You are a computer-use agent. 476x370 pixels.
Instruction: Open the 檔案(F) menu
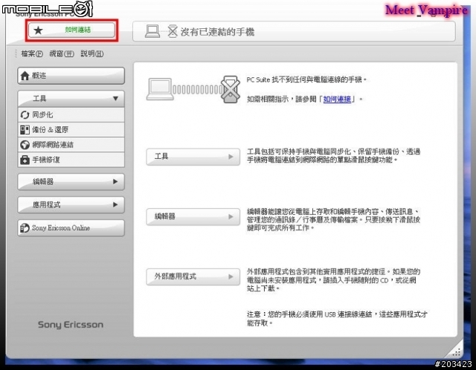31,53
